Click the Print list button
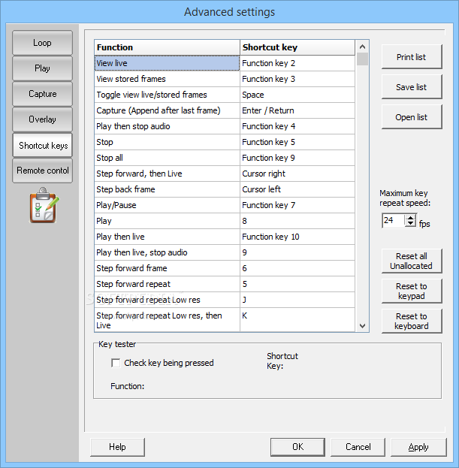 point(412,57)
